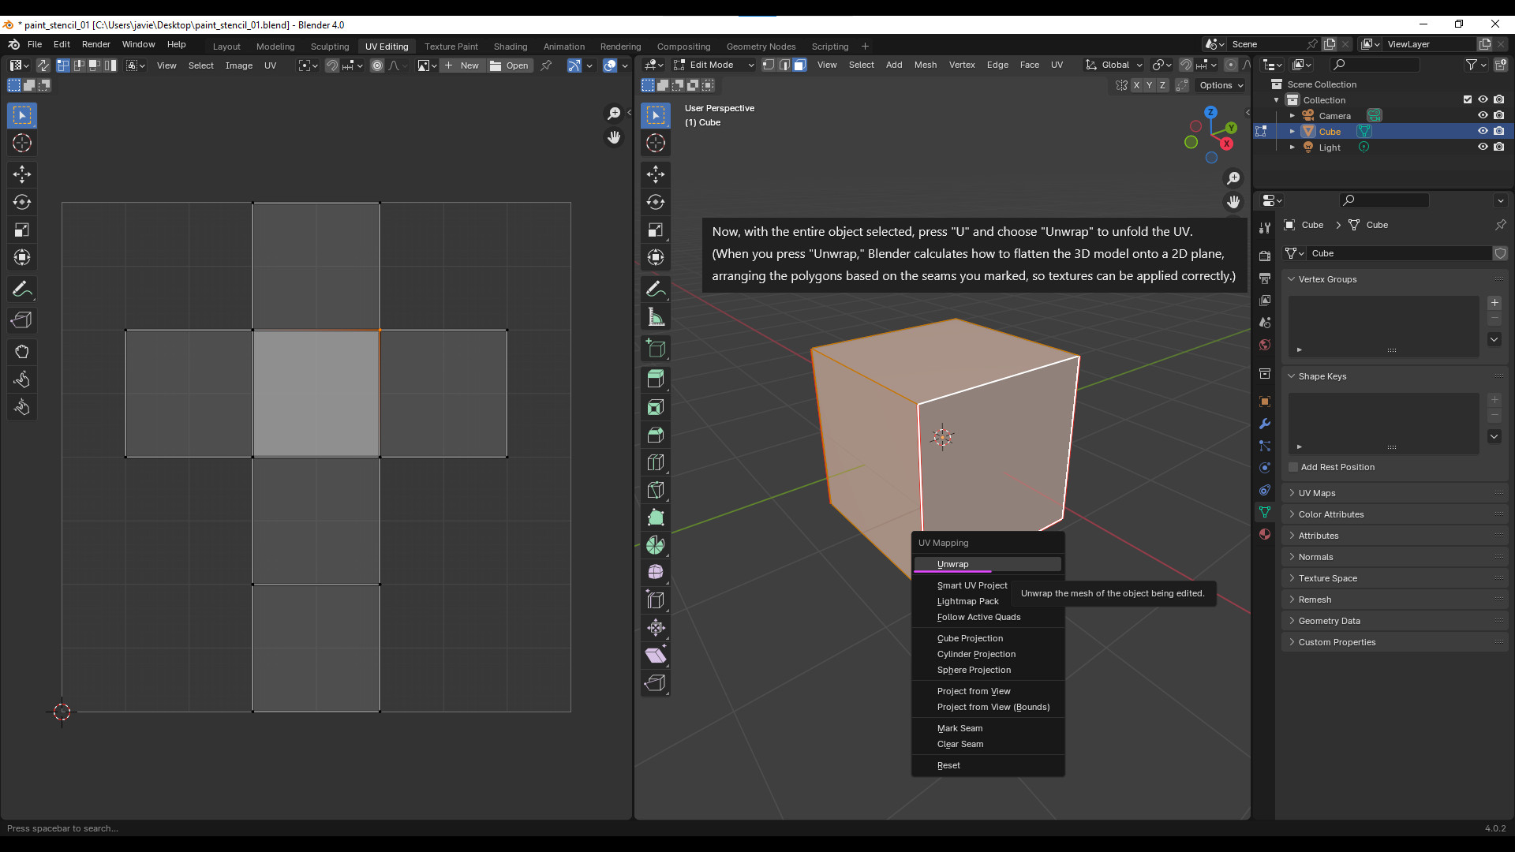Image resolution: width=1515 pixels, height=852 pixels.
Task: Click Open image button in UV editor
Action: tap(509, 65)
